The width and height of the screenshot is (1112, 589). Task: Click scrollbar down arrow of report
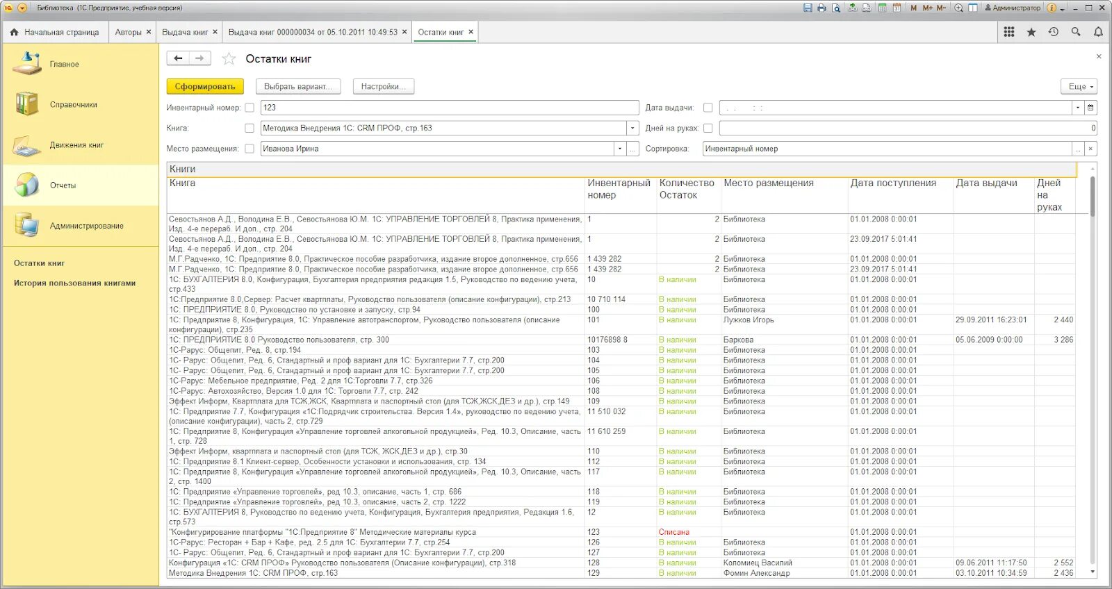[1093, 572]
